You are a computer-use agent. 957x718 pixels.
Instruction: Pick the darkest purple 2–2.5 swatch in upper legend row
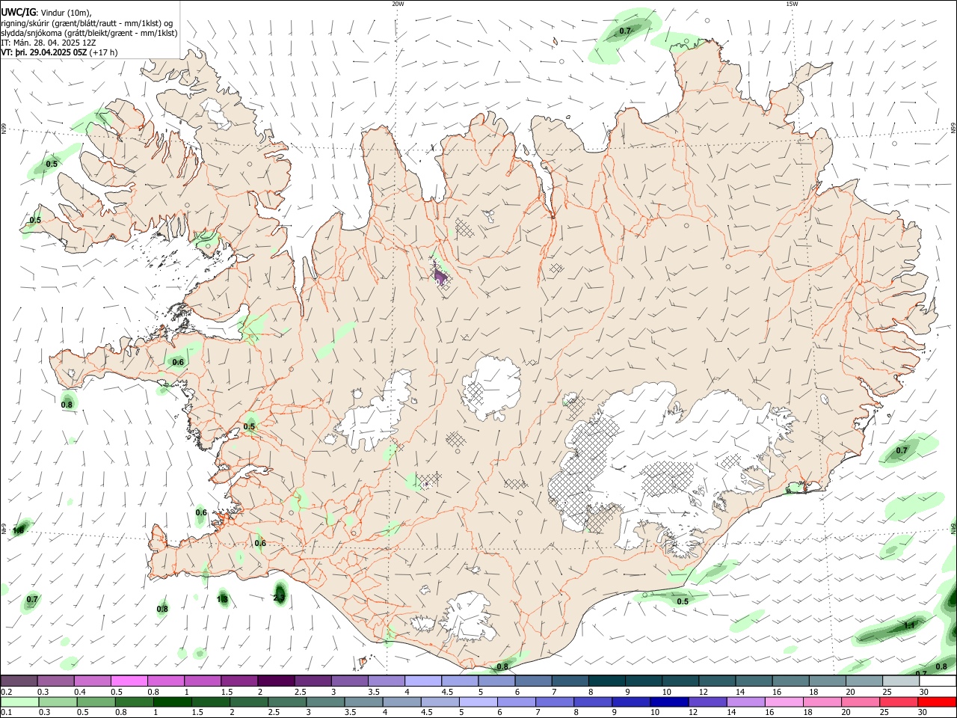(x=276, y=681)
